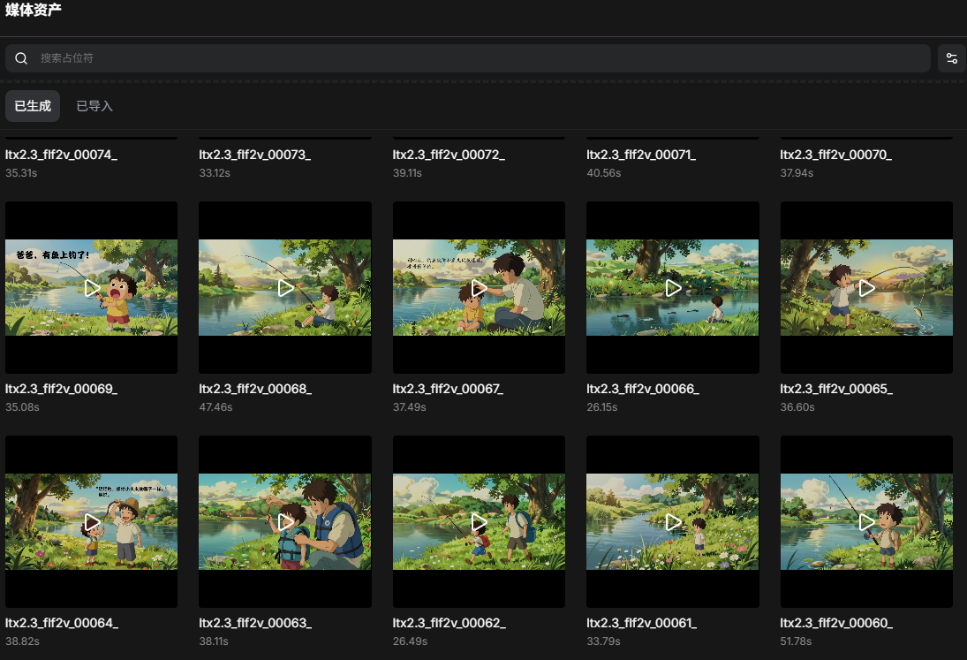Play the ltx2.3_flf2v_00062_ video
Screen dimensions: 967x660
pos(480,522)
